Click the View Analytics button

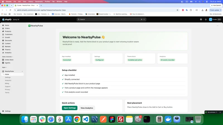(x=87, y=108)
